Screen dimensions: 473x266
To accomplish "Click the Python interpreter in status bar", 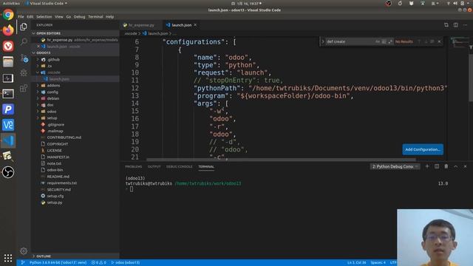I will [x=58, y=263].
